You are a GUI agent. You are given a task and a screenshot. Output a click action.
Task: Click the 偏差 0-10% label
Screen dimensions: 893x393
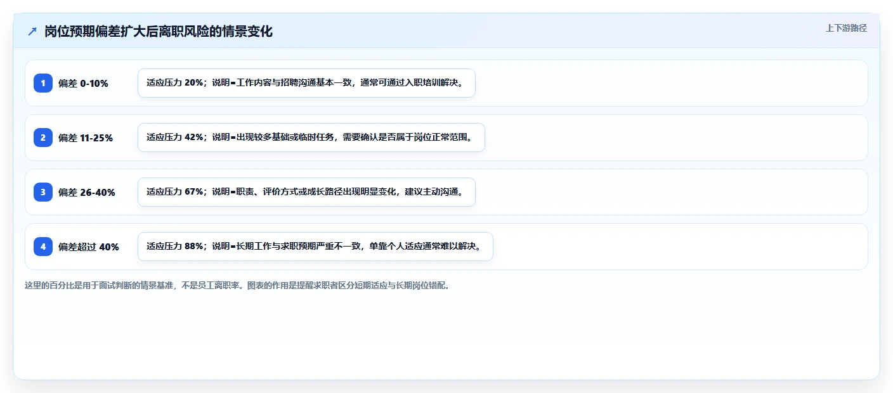(x=83, y=84)
